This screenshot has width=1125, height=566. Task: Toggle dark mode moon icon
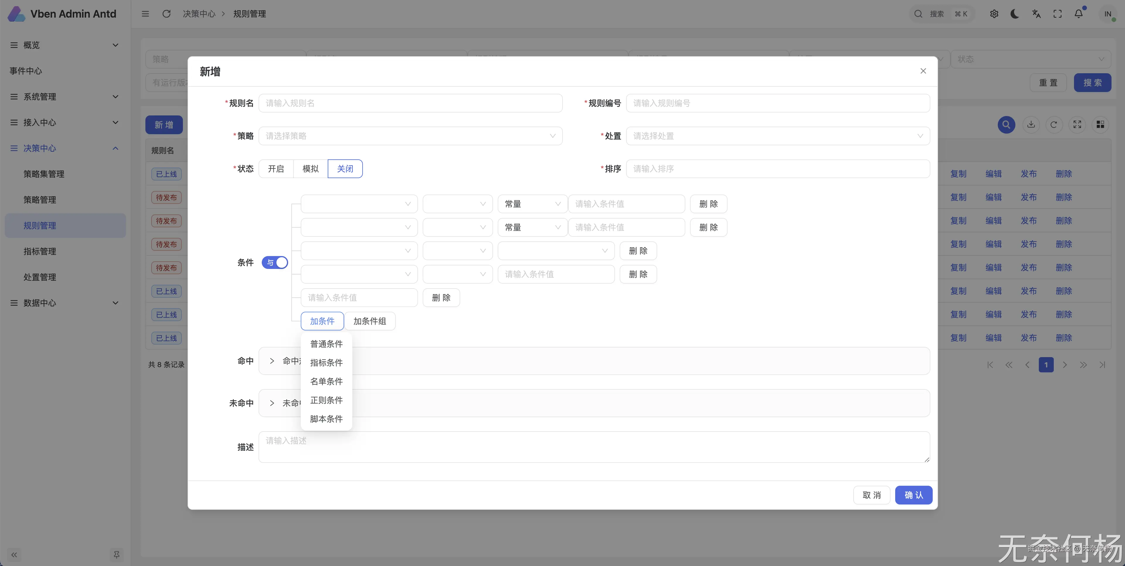(1015, 14)
